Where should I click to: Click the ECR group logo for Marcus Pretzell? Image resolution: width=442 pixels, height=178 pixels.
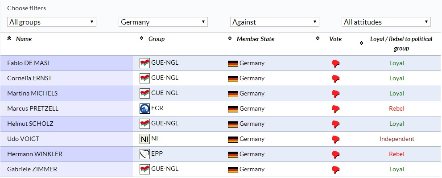(x=145, y=108)
